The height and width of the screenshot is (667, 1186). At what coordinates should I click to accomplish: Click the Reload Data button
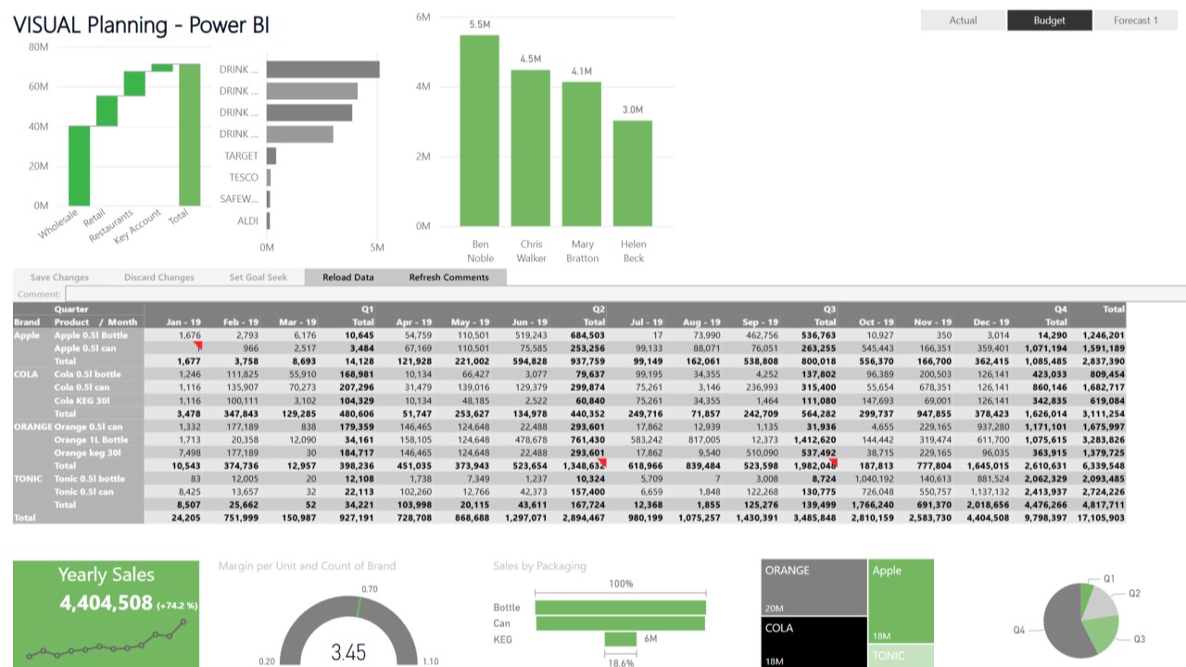348,277
